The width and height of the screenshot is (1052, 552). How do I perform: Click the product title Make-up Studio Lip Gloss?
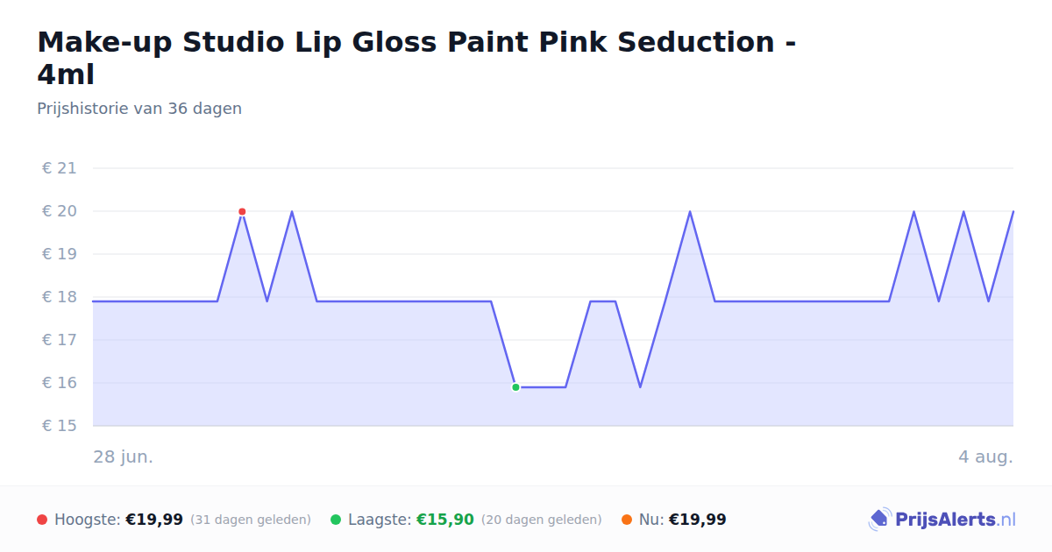coord(417,58)
